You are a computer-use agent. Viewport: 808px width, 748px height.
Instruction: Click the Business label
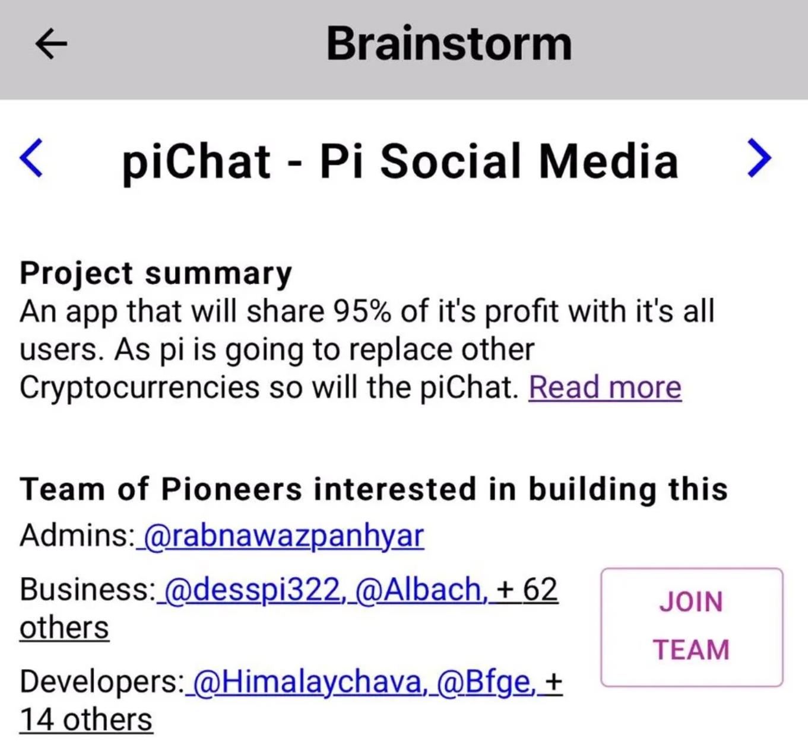click(87, 590)
